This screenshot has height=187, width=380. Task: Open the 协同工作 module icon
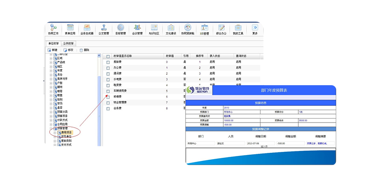point(53,27)
